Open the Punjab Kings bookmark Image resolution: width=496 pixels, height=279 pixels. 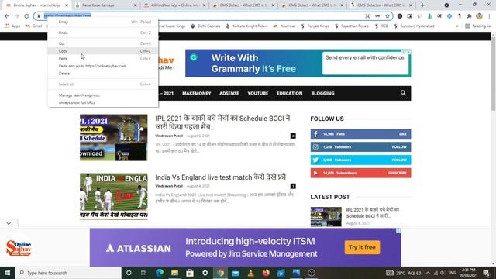(x=315, y=26)
